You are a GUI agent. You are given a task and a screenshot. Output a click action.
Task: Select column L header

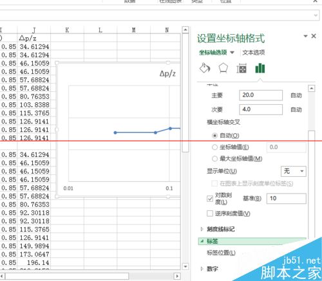click(x=100, y=30)
